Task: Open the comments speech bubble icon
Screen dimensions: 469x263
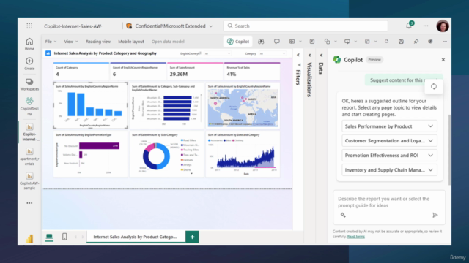Action: click(x=277, y=42)
